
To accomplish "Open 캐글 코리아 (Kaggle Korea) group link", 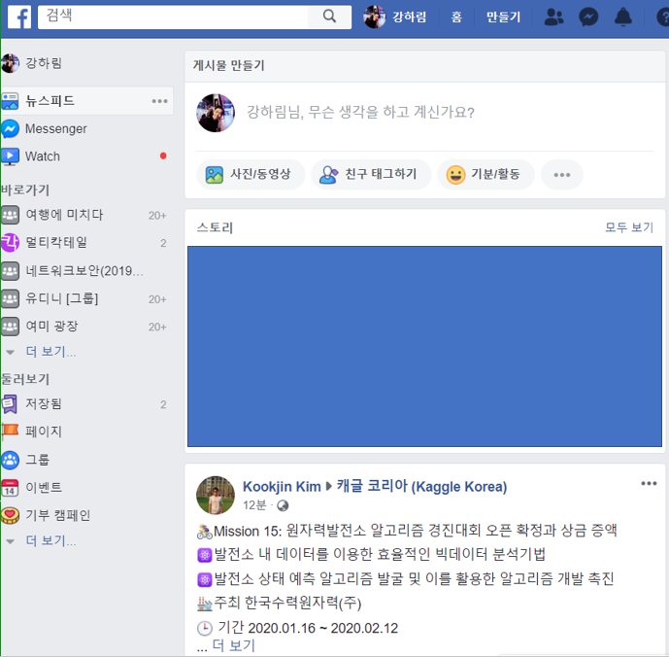I will tap(421, 486).
